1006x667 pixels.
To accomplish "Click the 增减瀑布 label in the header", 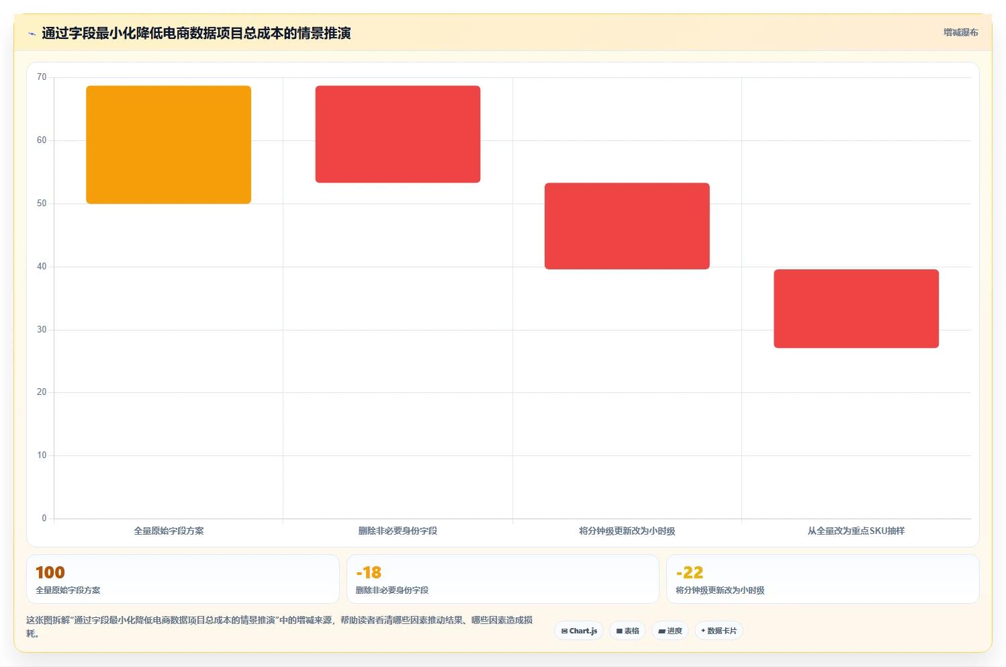I will pyautogui.click(x=960, y=32).
